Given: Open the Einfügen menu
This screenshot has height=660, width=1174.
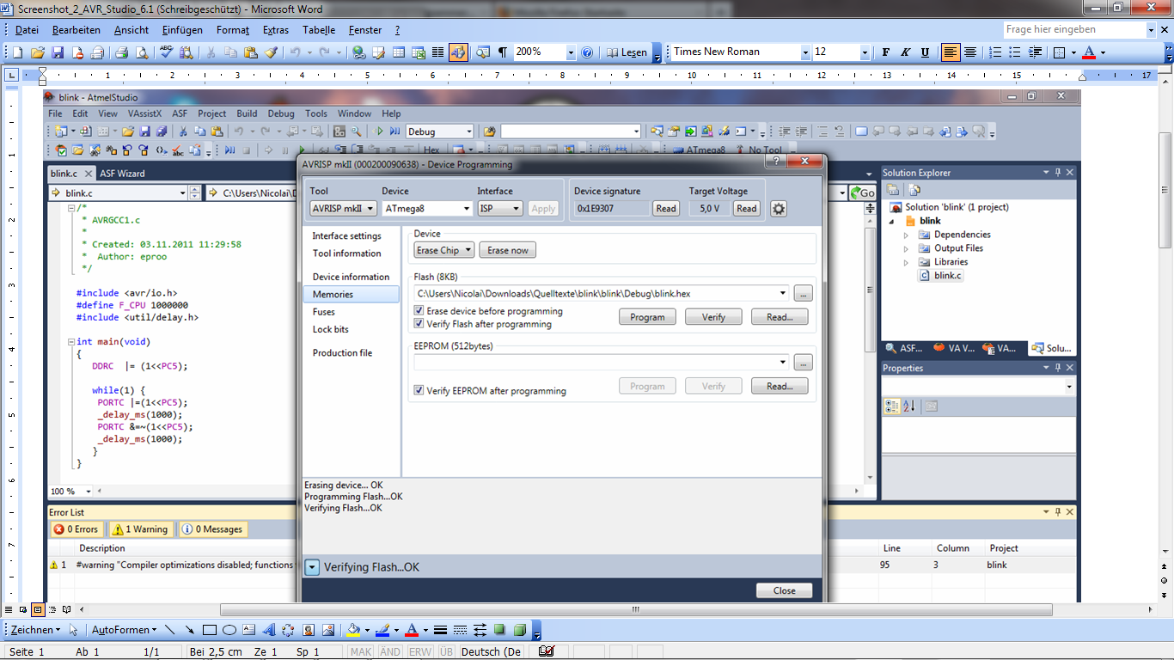Looking at the screenshot, I should pos(182,30).
